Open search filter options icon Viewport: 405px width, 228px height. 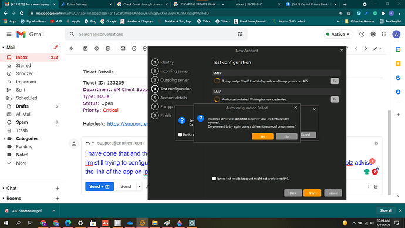240,35
